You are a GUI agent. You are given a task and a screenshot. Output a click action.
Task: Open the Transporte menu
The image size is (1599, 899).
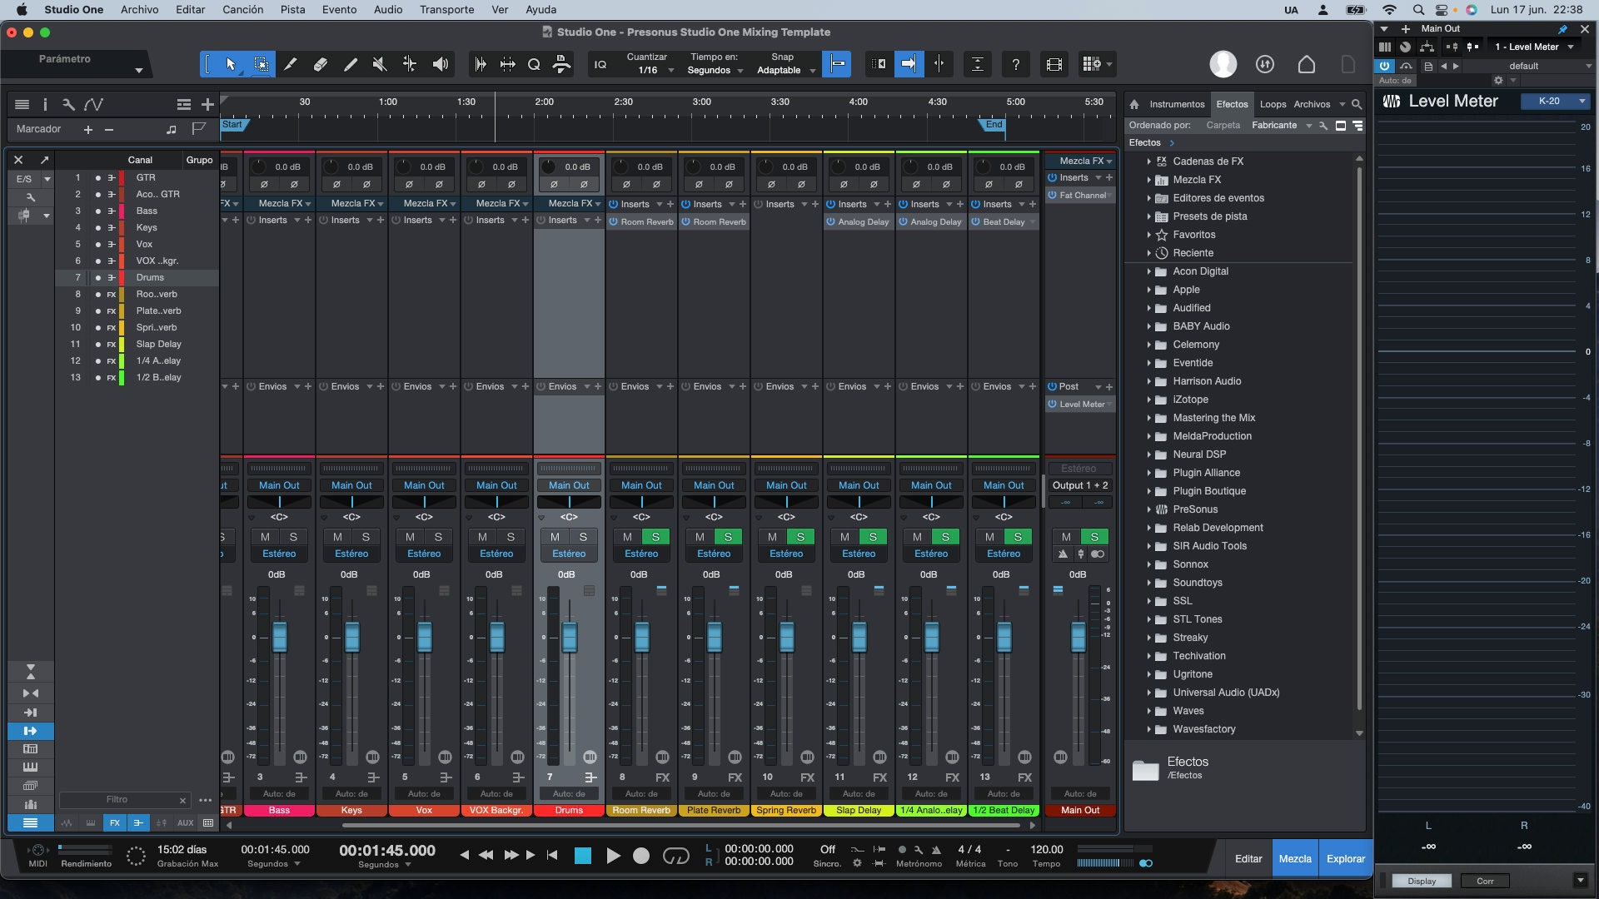pyautogui.click(x=446, y=9)
